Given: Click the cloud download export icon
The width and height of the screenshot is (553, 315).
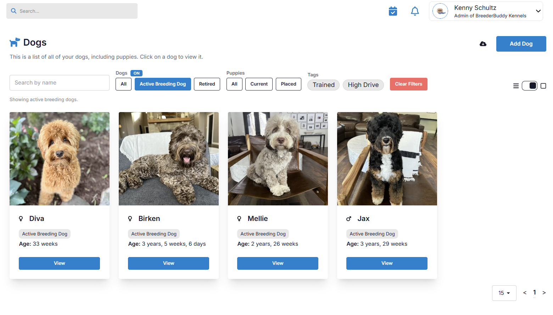Looking at the screenshot, I should 483,44.
